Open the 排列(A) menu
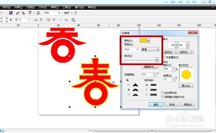The height and width of the screenshot is (133, 216). click(x=7, y=7)
